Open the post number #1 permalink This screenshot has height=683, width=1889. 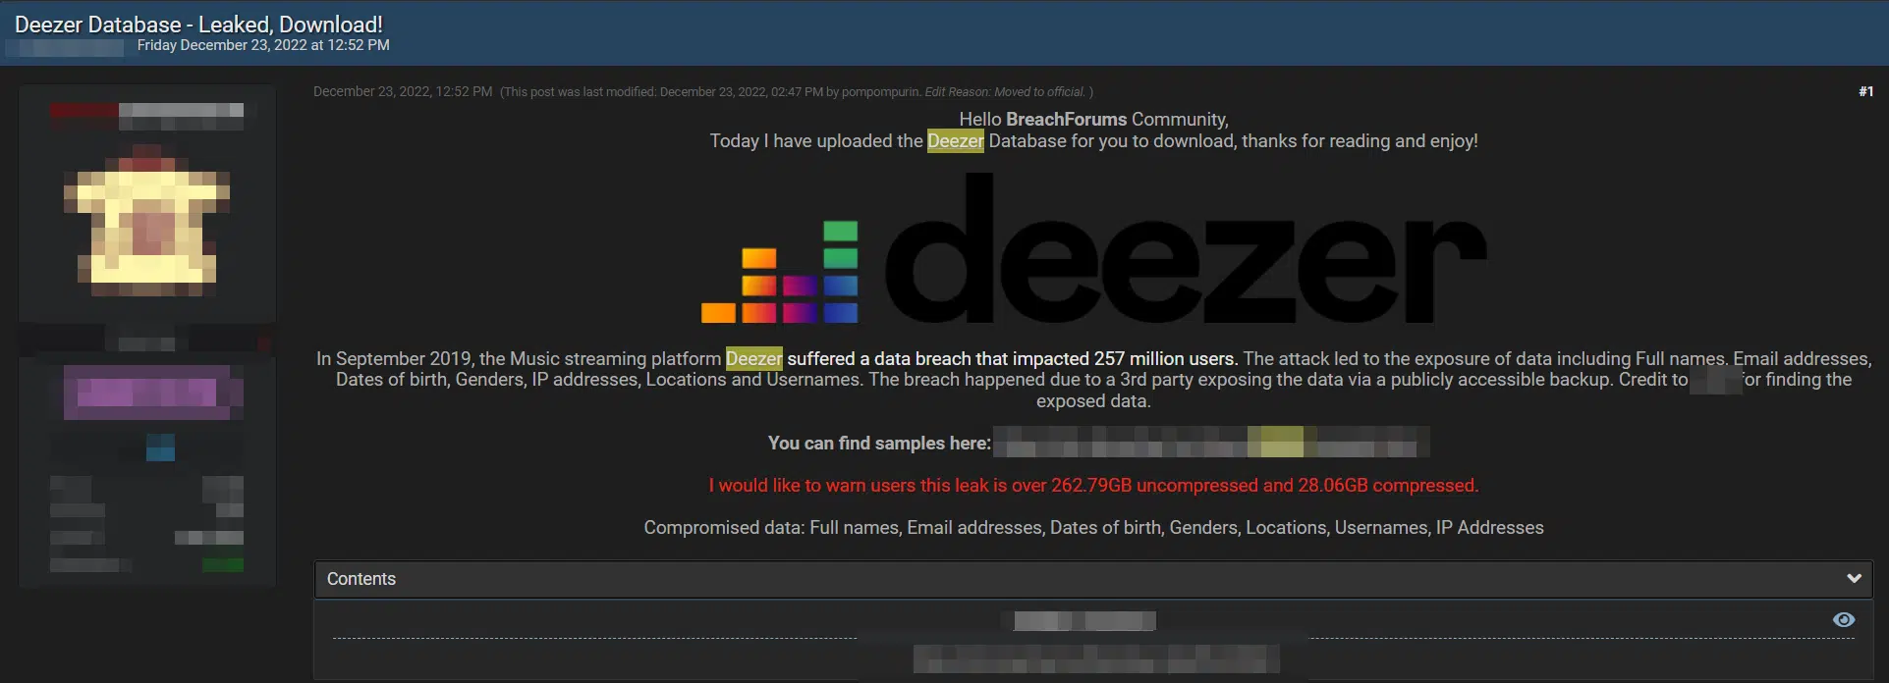(x=1865, y=91)
